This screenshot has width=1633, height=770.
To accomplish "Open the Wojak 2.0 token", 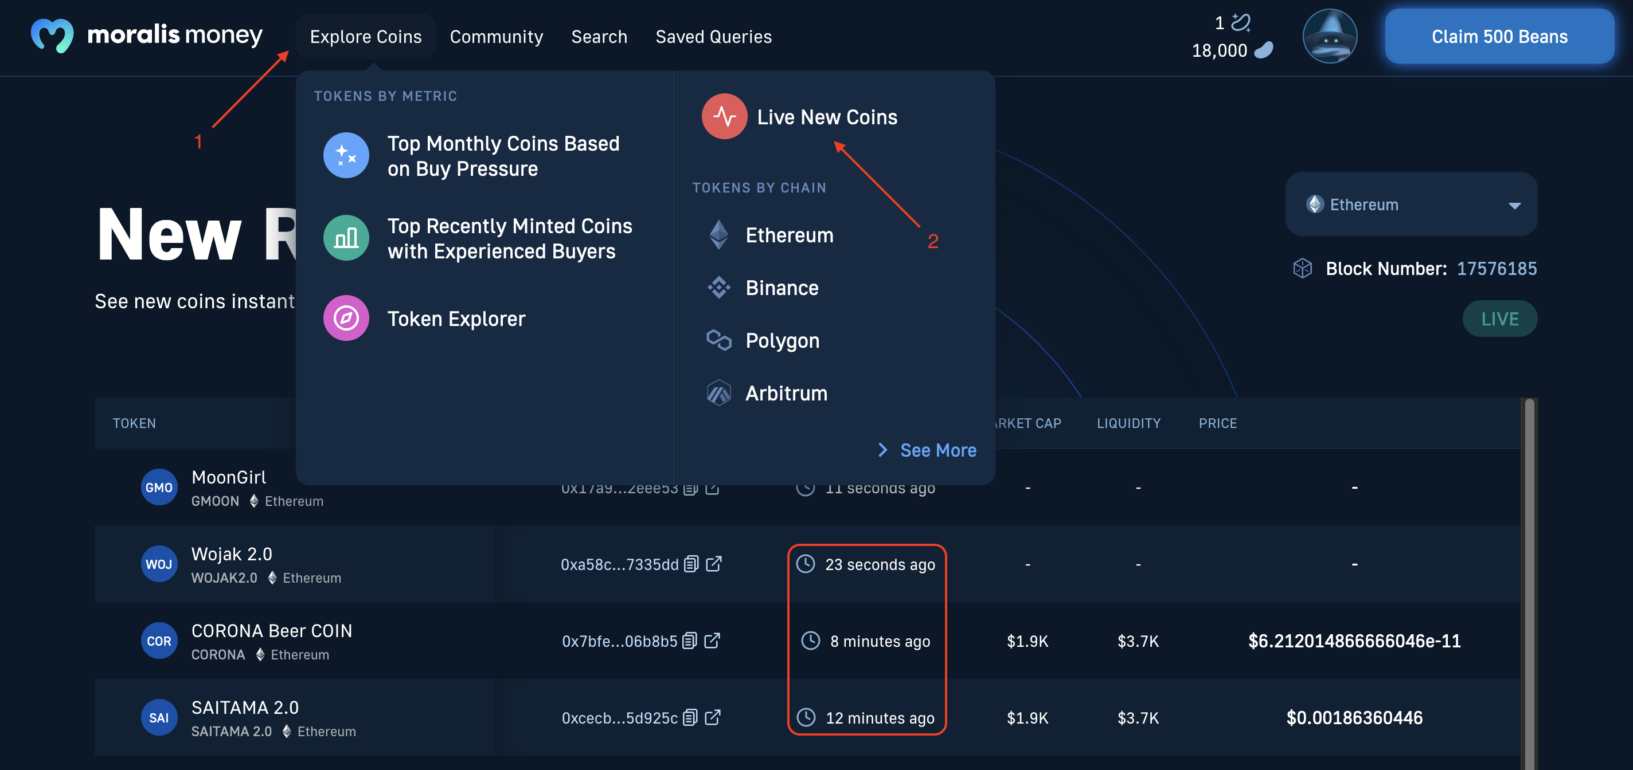I will [x=232, y=554].
